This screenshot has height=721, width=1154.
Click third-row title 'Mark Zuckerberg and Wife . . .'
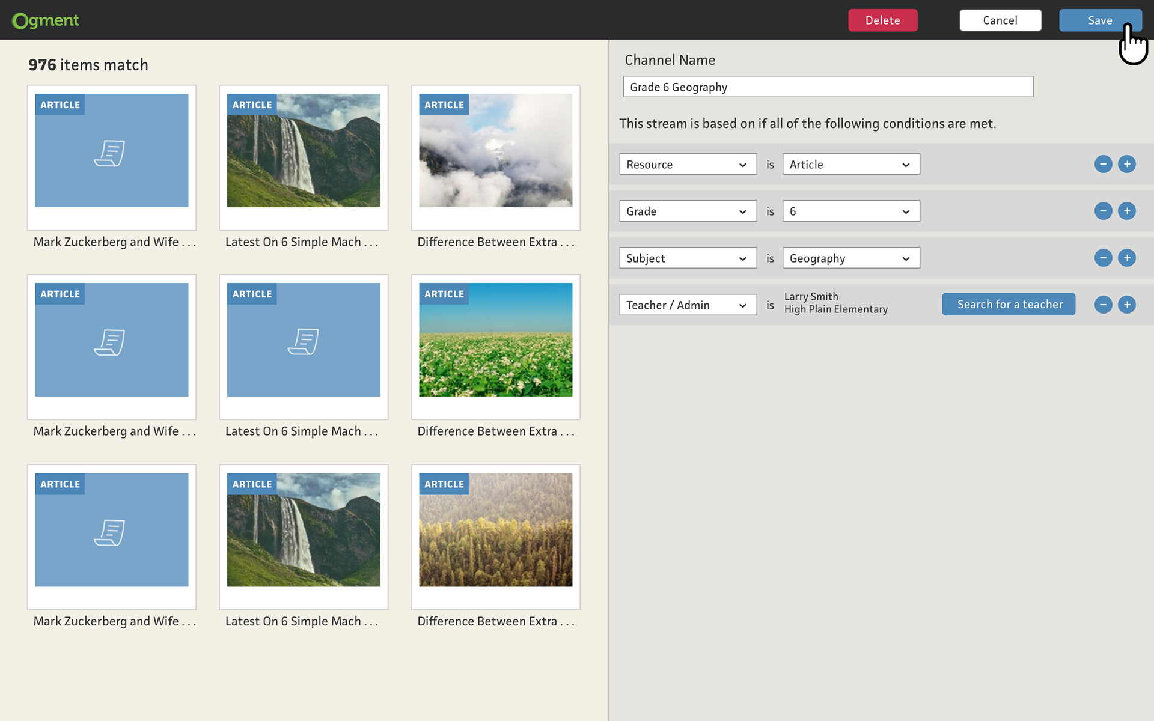pyautogui.click(x=115, y=621)
